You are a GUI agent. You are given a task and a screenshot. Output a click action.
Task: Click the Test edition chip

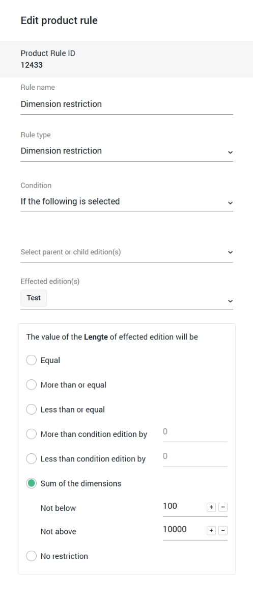click(x=34, y=298)
